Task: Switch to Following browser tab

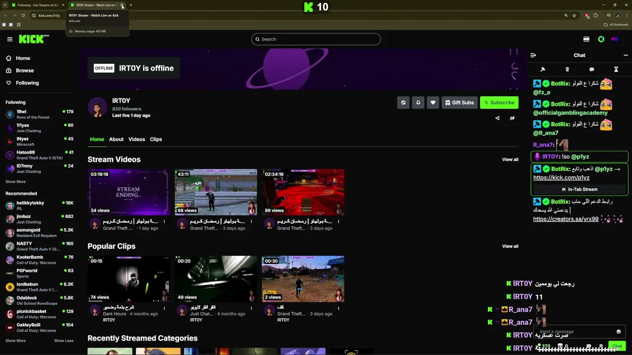Action: (37, 5)
